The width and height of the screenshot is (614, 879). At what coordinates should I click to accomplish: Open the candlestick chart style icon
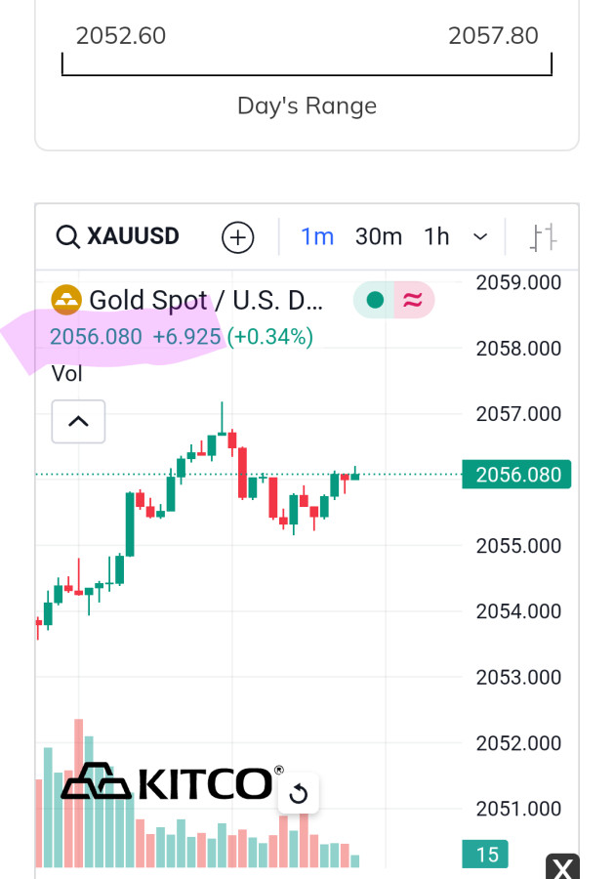pyautogui.click(x=544, y=236)
